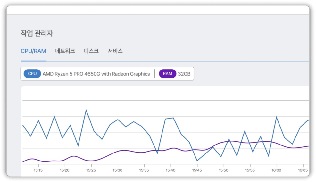
Task: Switch to the CPU/RAM tab
Action: [x=33, y=51]
